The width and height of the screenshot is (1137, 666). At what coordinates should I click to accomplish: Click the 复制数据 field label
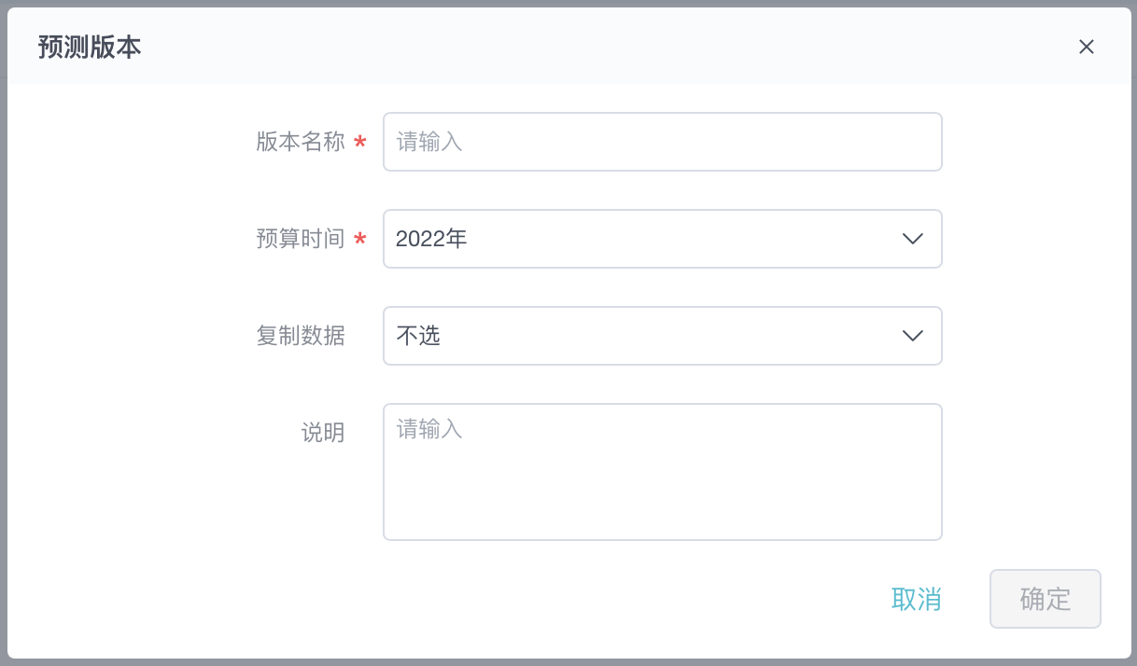[x=301, y=336]
